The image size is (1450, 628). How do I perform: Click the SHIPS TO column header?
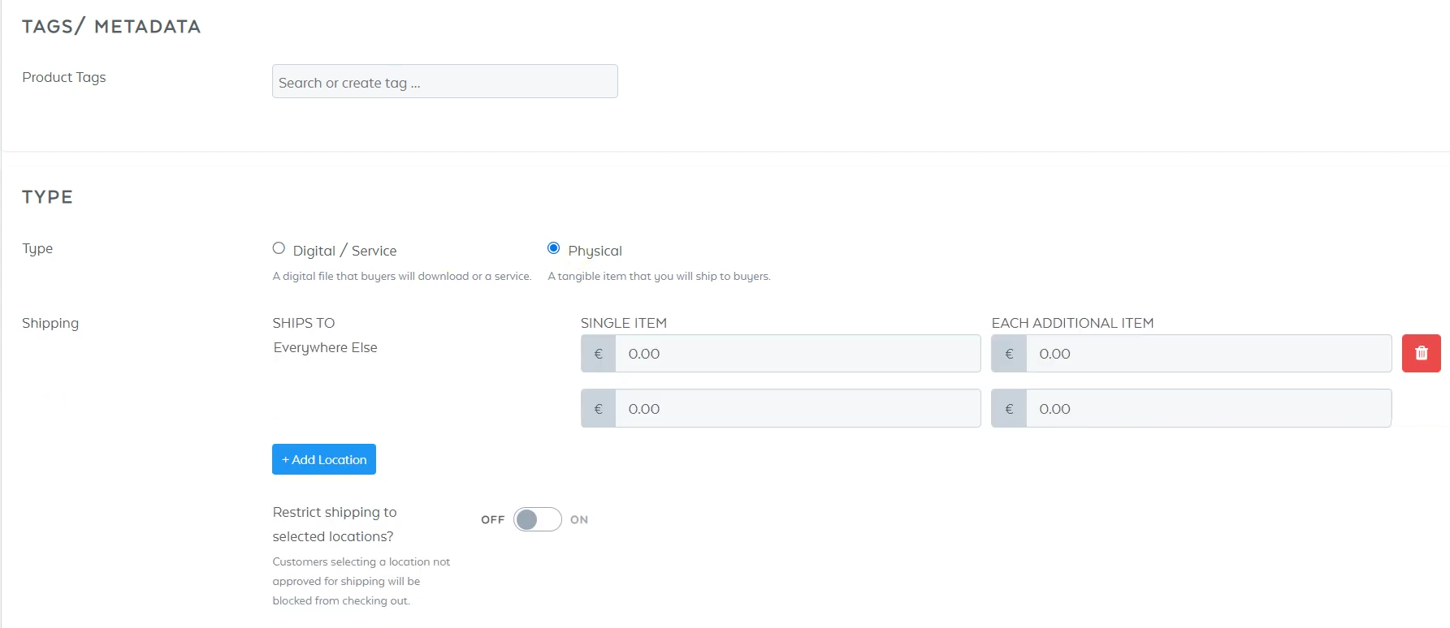coord(304,323)
